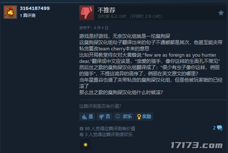Click the red thumbs-down not recommended icon

click(87, 13)
